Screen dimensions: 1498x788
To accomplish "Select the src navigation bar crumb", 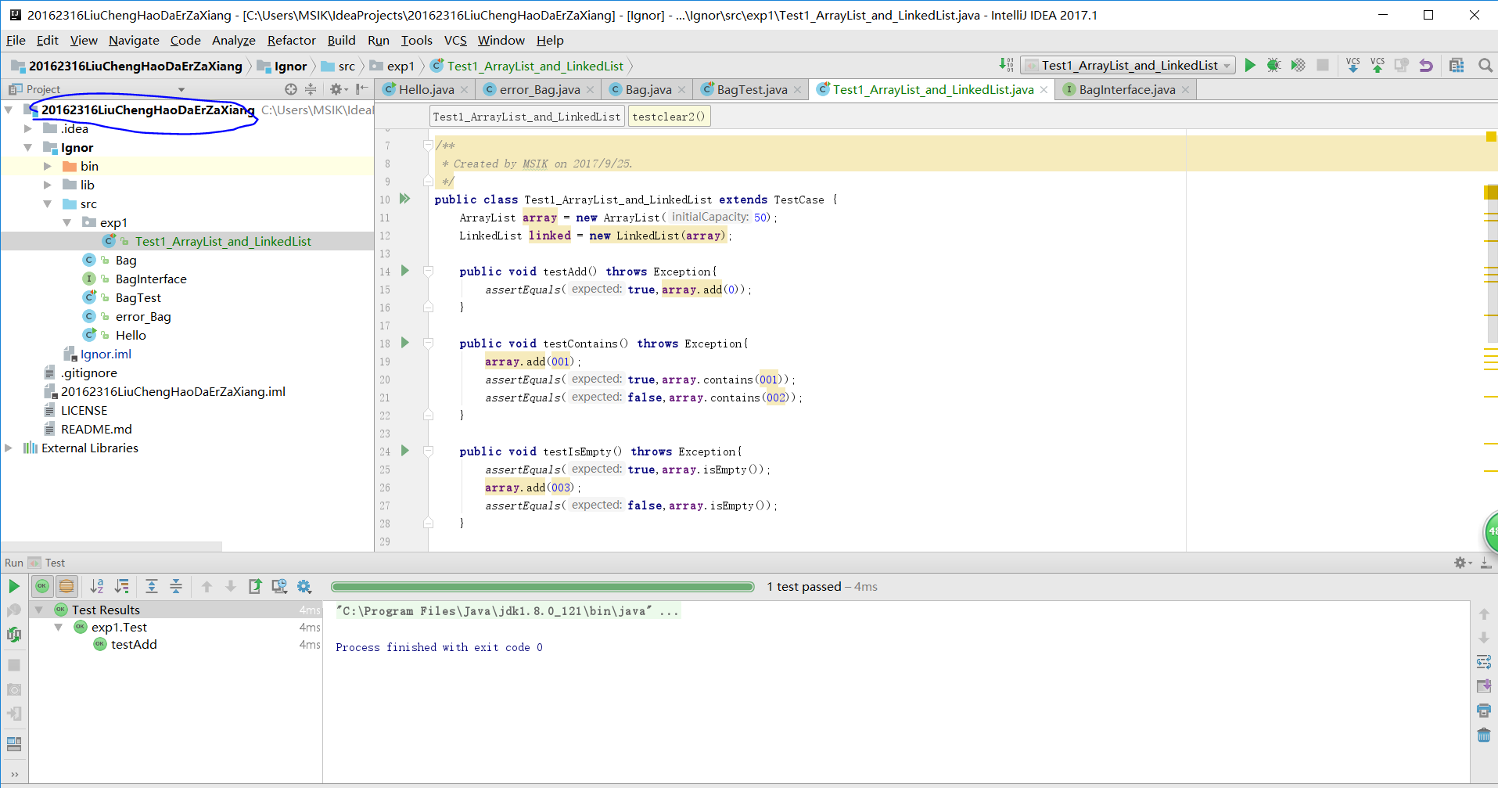I will coord(339,66).
